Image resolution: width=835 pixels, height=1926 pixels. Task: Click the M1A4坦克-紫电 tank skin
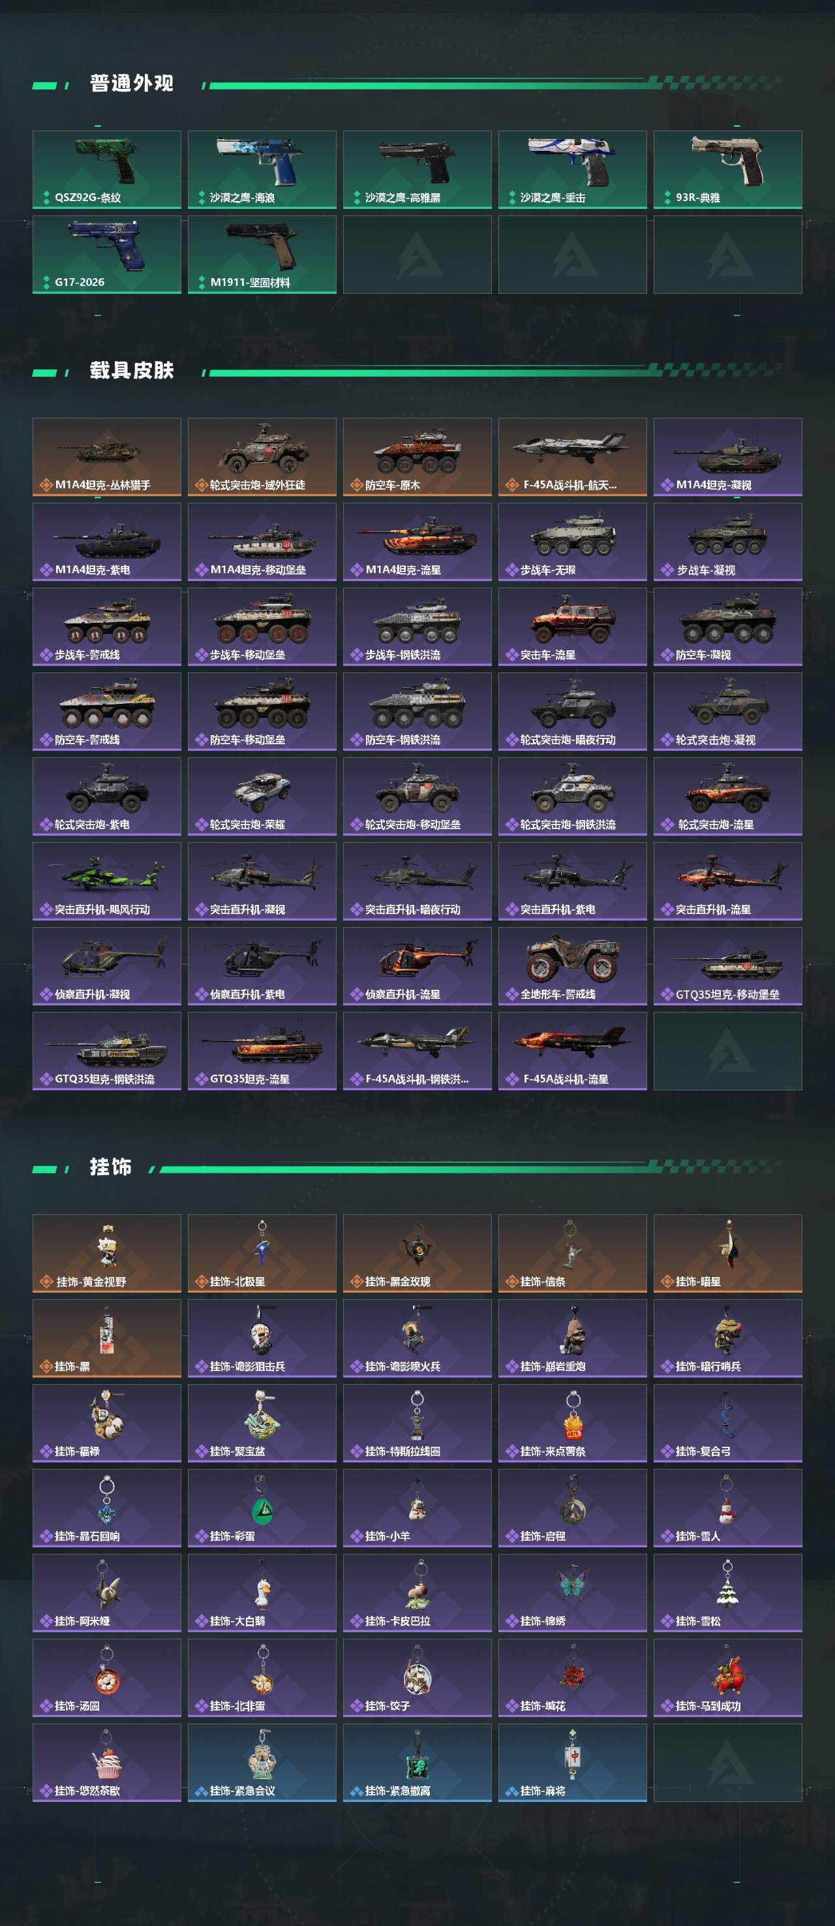point(107,541)
